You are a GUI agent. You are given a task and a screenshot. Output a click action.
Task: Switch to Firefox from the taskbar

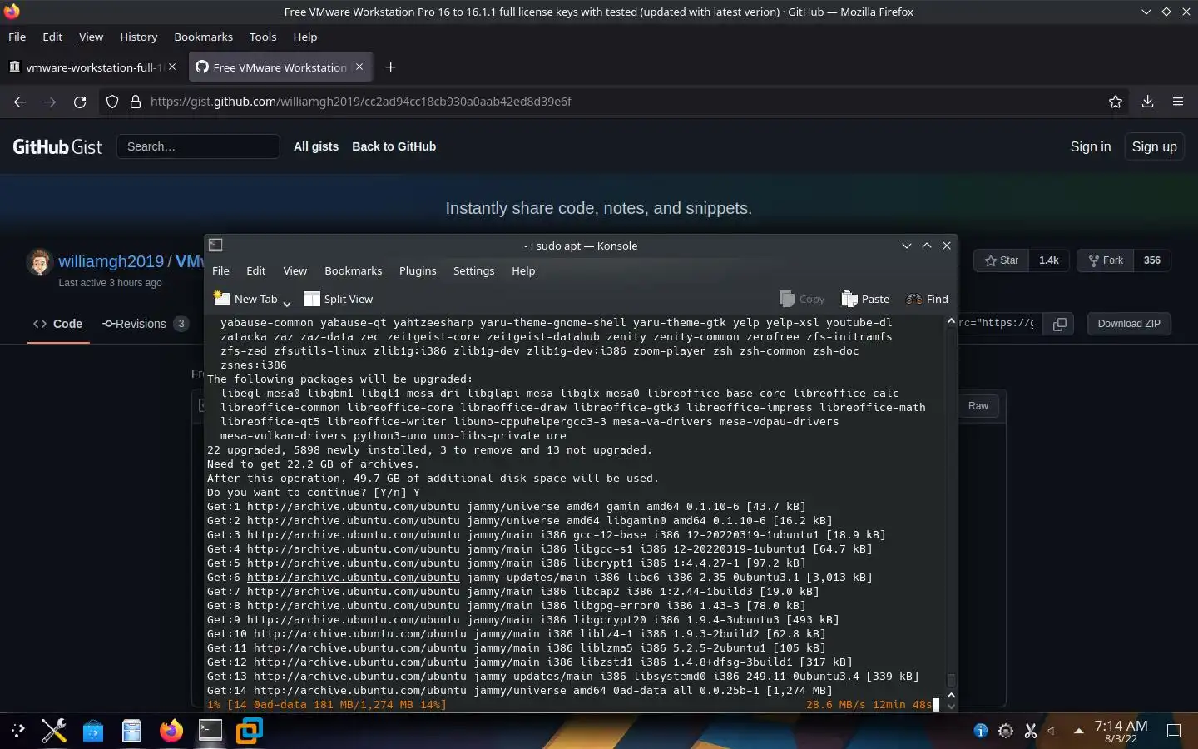click(x=171, y=731)
